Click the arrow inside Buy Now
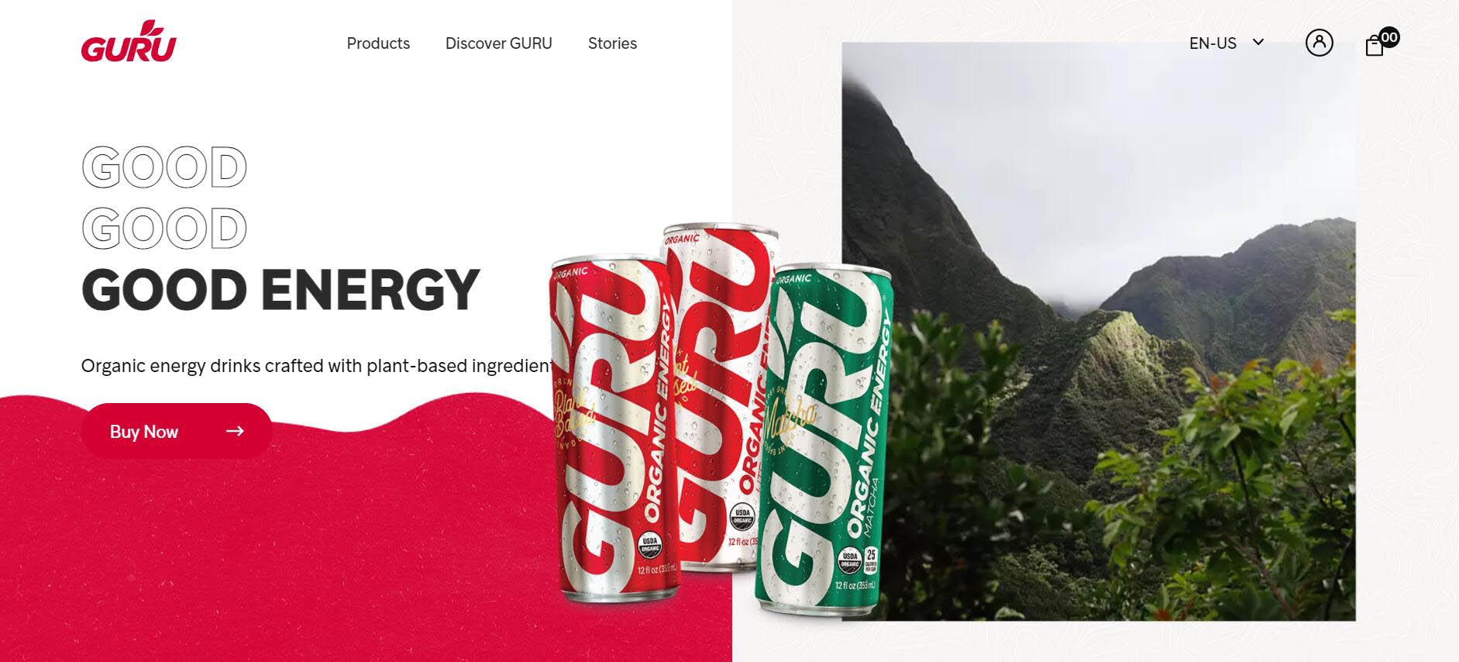 pyautogui.click(x=235, y=431)
